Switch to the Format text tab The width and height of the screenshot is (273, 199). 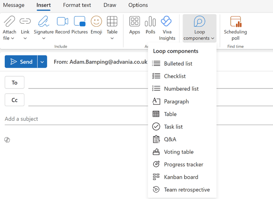tap(77, 5)
